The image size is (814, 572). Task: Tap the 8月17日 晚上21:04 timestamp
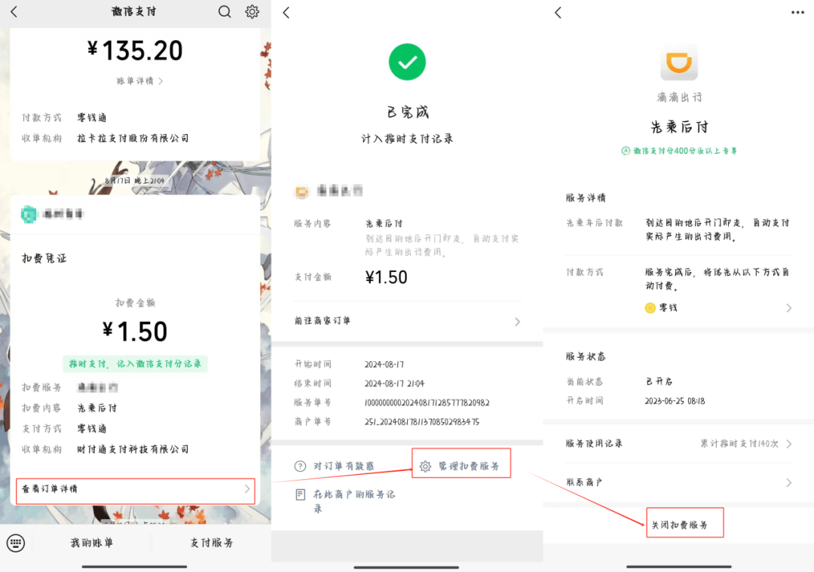pyautogui.click(x=134, y=181)
